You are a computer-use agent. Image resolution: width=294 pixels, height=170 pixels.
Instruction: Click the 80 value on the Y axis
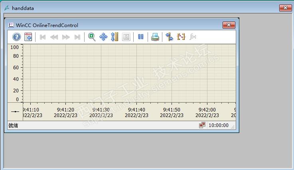(x=16, y=56)
